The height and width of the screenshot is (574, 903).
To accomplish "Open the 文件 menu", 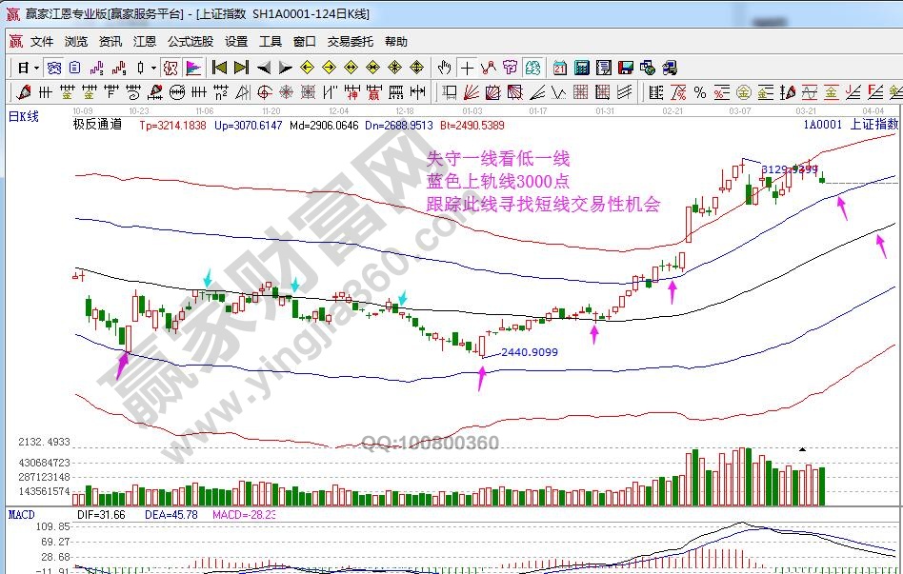I will (x=42, y=42).
